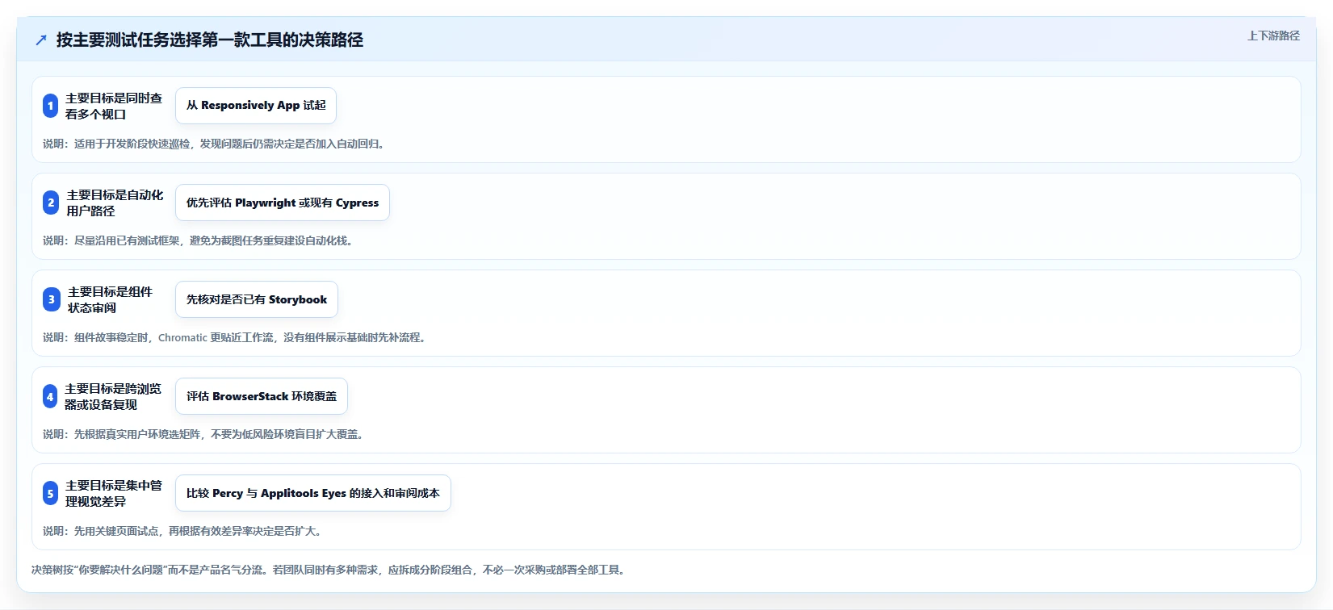Click the title 按主要测试任务选择第一款工具的决策路径

[x=210, y=40]
